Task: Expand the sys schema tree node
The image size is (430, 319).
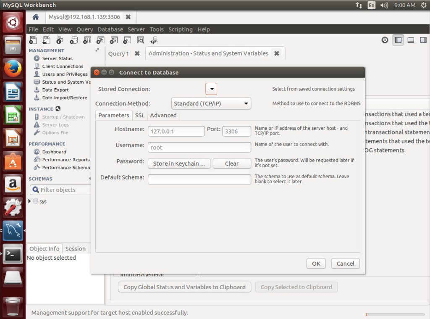Action: (x=29, y=201)
